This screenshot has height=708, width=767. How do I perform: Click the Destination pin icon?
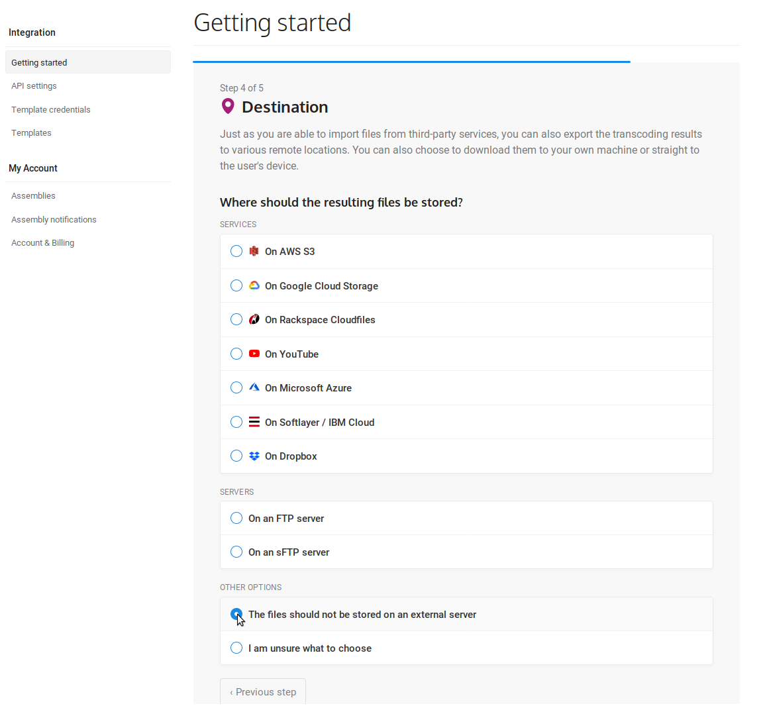228,106
